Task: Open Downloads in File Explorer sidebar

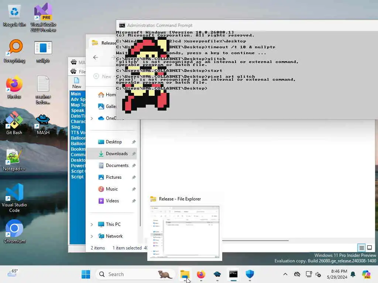Action: coord(111,154)
